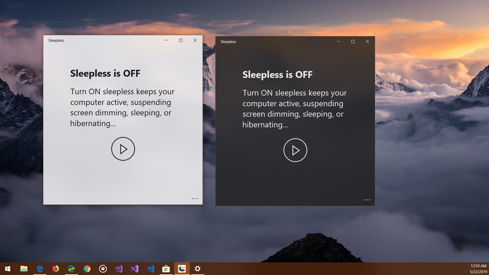Image resolution: width=489 pixels, height=275 pixels.
Task: Launch Google Chrome
Action: pyautogui.click(x=86, y=268)
